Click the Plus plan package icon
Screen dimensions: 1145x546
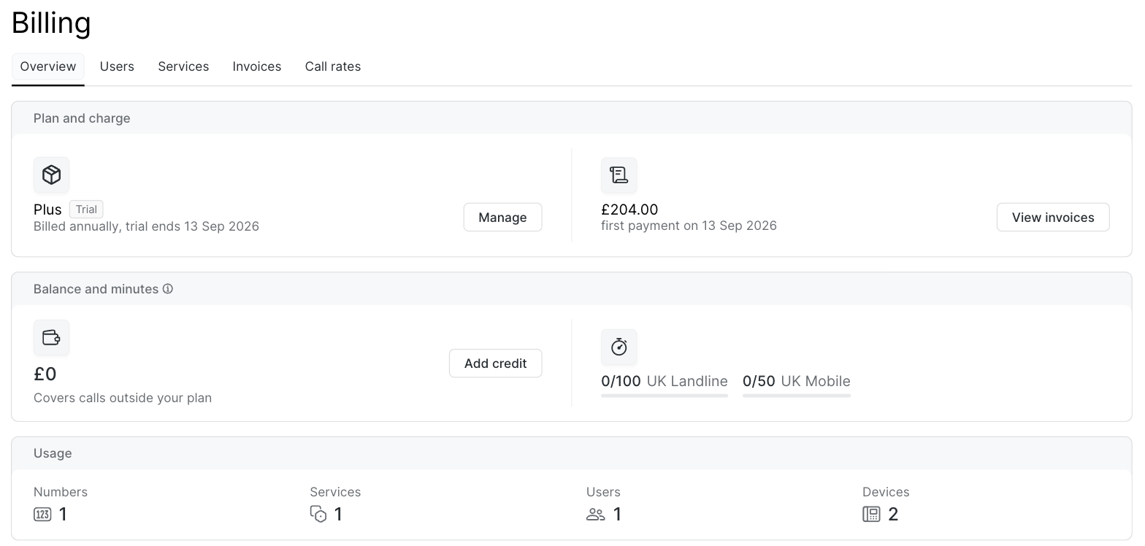pos(51,174)
